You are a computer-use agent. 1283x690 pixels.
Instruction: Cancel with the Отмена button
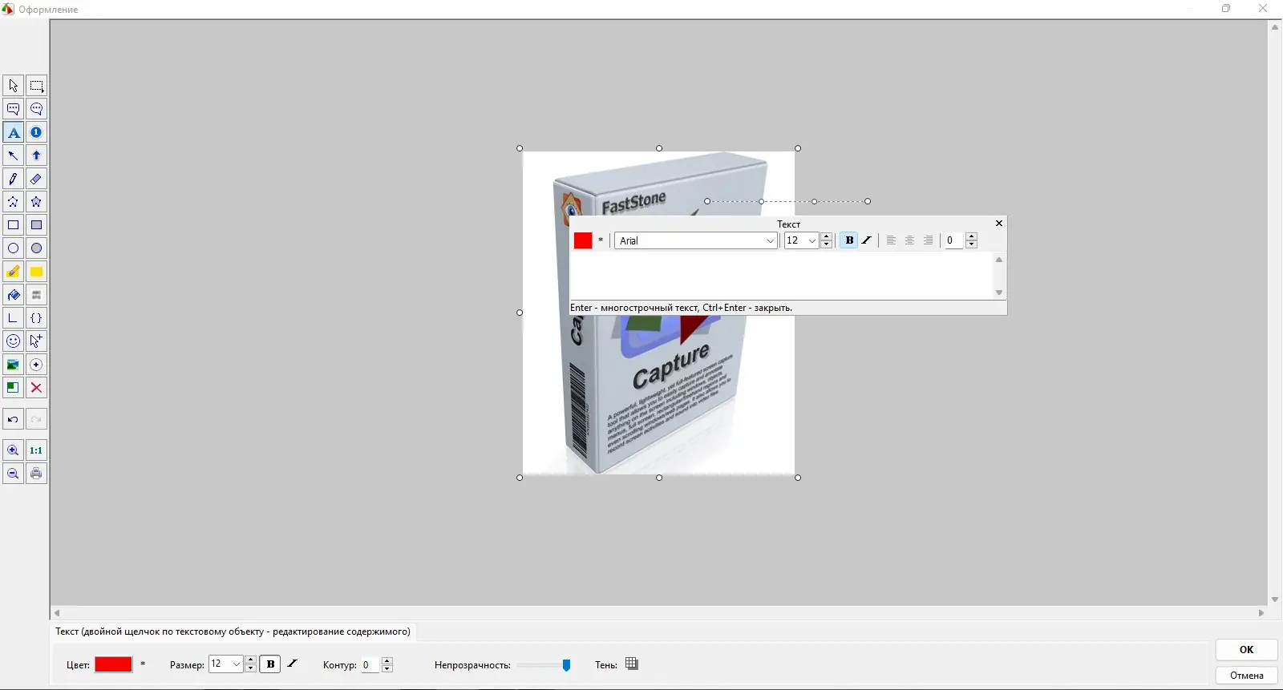(1246, 676)
